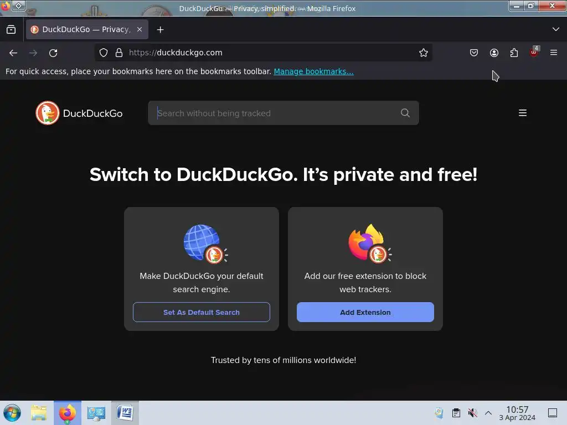Bookmark this page with the star icon
This screenshot has height=425, width=567.
[424, 53]
